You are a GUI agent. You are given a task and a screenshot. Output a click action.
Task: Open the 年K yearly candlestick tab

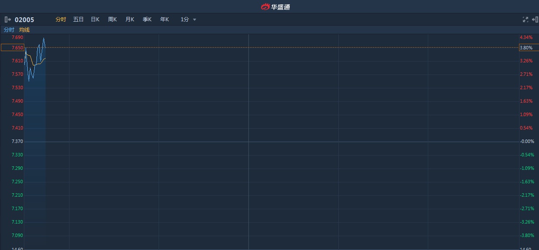(165, 19)
